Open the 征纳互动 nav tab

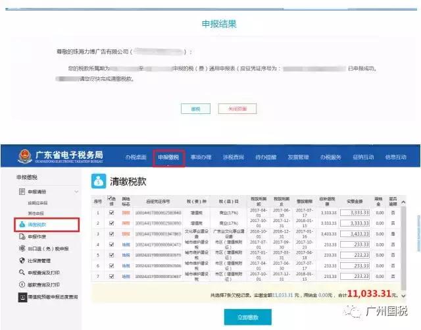363,157
